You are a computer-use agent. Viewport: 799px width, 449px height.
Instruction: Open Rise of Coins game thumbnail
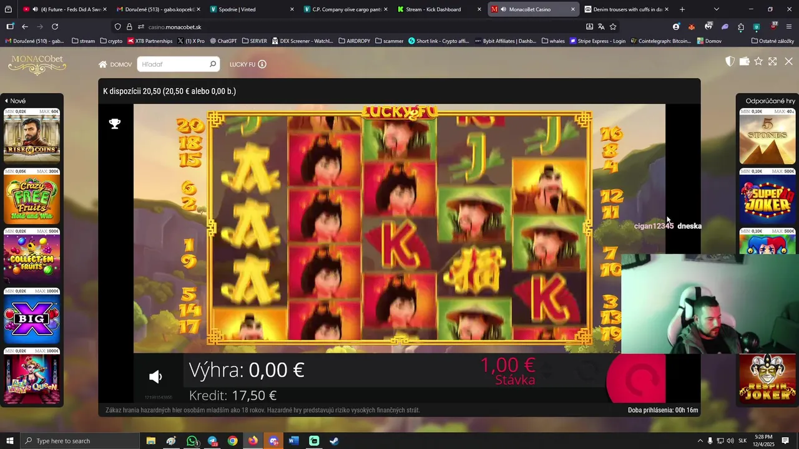pyautogui.click(x=32, y=137)
